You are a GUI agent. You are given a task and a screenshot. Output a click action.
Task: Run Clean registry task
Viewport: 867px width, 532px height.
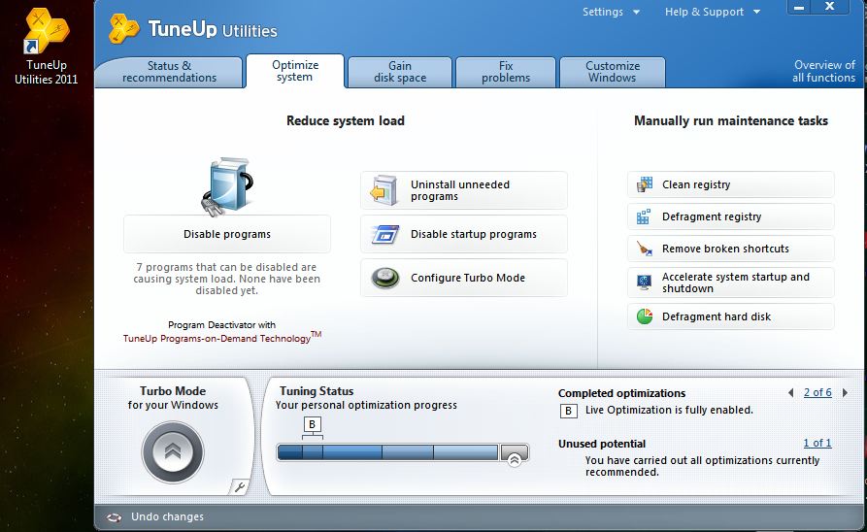click(x=731, y=184)
